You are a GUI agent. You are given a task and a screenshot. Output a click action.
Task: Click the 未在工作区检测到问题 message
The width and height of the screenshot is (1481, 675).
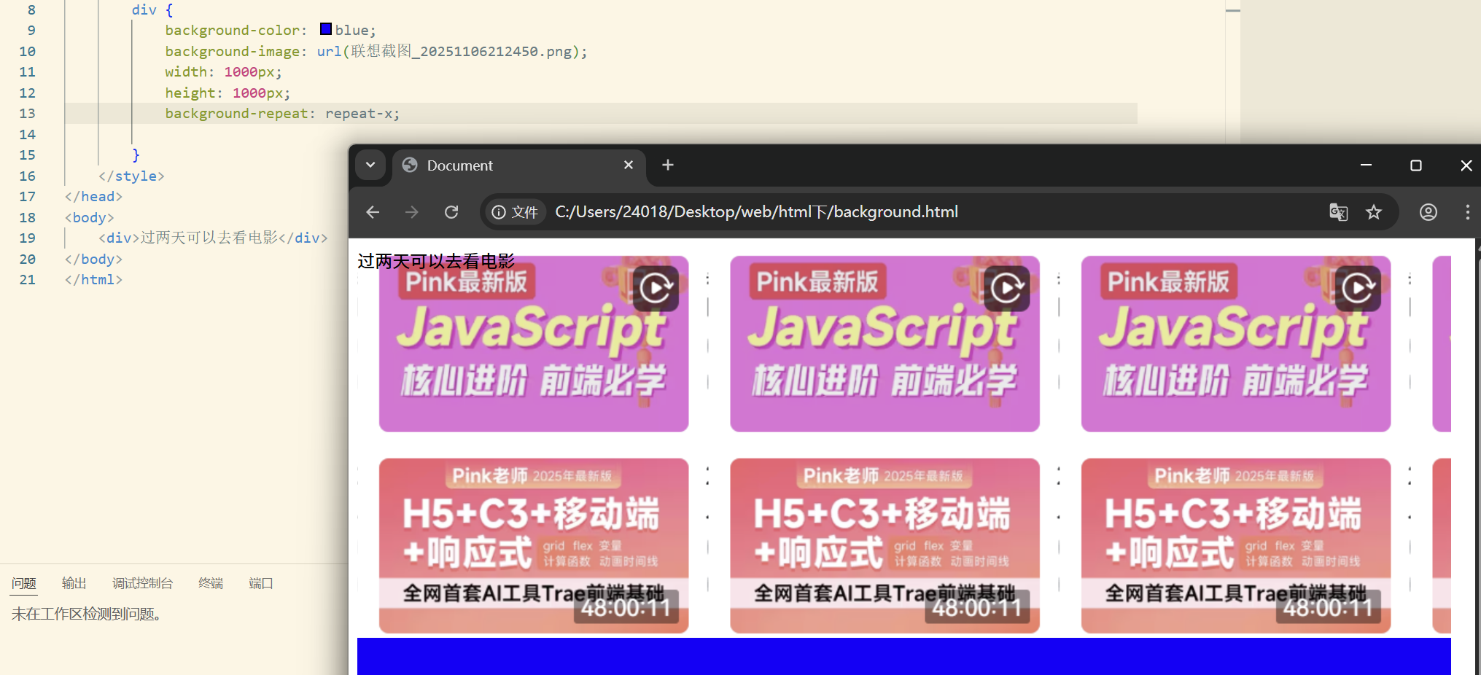point(86,614)
